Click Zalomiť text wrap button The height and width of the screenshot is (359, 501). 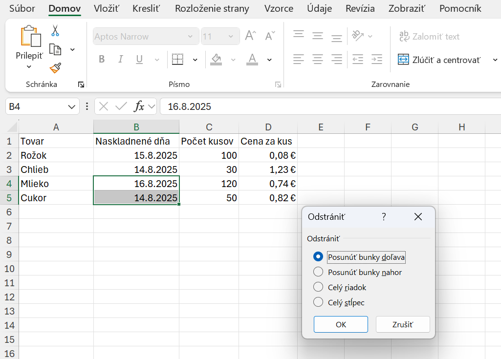429,37
